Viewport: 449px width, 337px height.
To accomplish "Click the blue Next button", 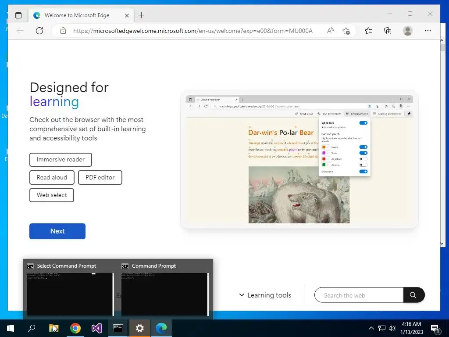I will (57, 231).
